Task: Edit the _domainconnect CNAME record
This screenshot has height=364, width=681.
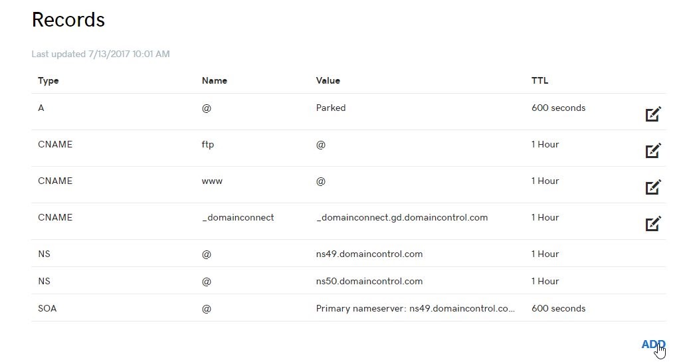Action: tap(653, 224)
